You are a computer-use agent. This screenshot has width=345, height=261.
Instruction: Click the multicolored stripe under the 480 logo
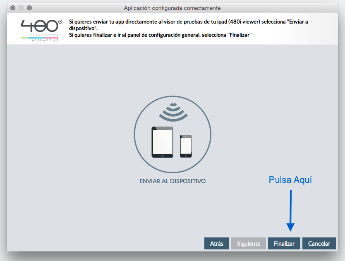tap(40, 38)
